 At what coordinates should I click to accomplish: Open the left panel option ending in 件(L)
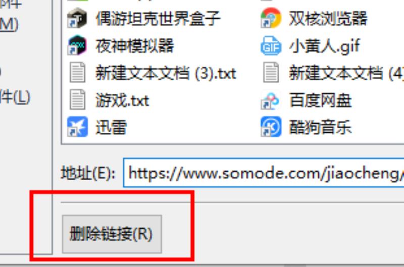pos(15,97)
